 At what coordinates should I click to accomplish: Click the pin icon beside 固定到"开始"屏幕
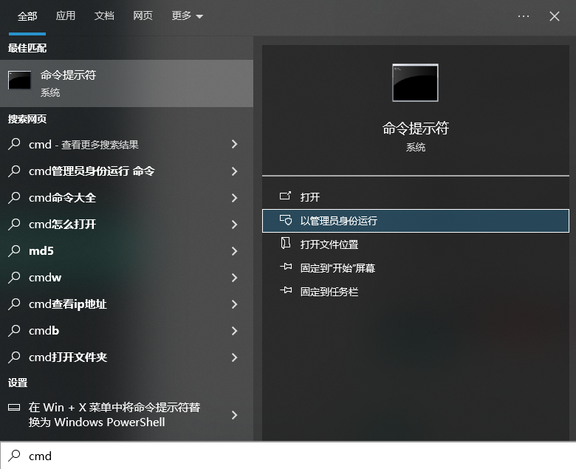(x=286, y=267)
